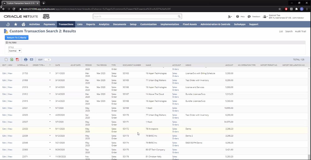Screen dimensions: 311x160
Task: Click the Search link beside Audit Trail
Action: pos(289,31)
